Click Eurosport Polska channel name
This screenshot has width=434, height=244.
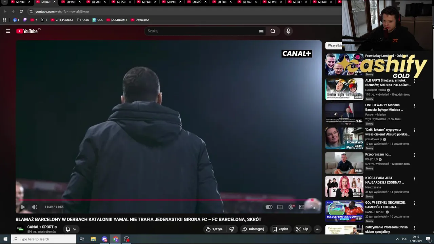tap(375, 90)
